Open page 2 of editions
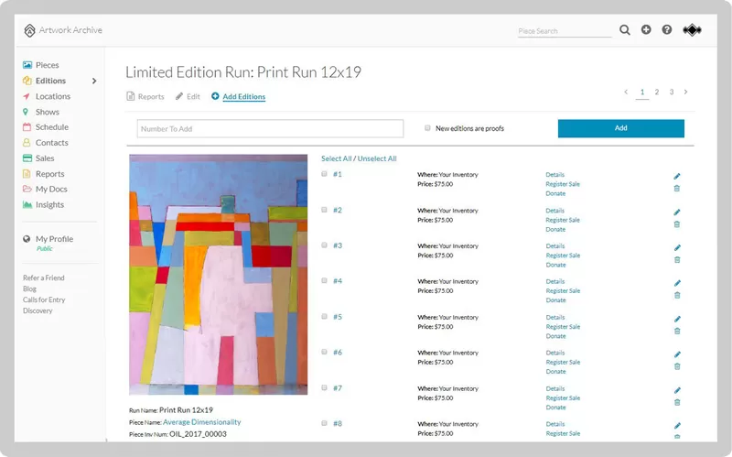The image size is (732, 457). [x=657, y=92]
